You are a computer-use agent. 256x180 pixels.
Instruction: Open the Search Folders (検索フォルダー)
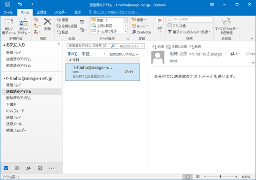(x=16, y=130)
